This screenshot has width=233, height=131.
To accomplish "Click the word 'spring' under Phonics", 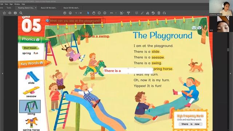I will pos(27,53).
